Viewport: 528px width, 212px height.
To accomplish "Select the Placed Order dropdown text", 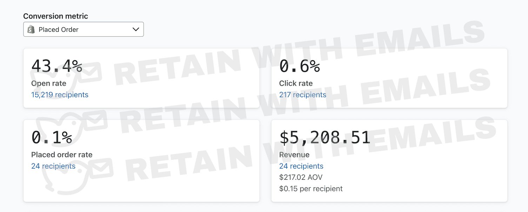I will (x=59, y=30).
